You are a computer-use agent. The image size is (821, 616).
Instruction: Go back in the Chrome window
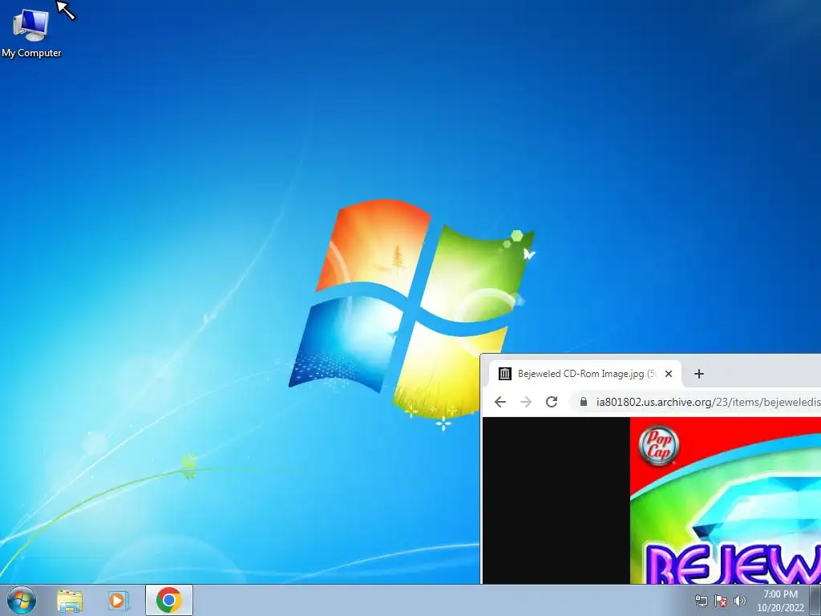[500, 402]
